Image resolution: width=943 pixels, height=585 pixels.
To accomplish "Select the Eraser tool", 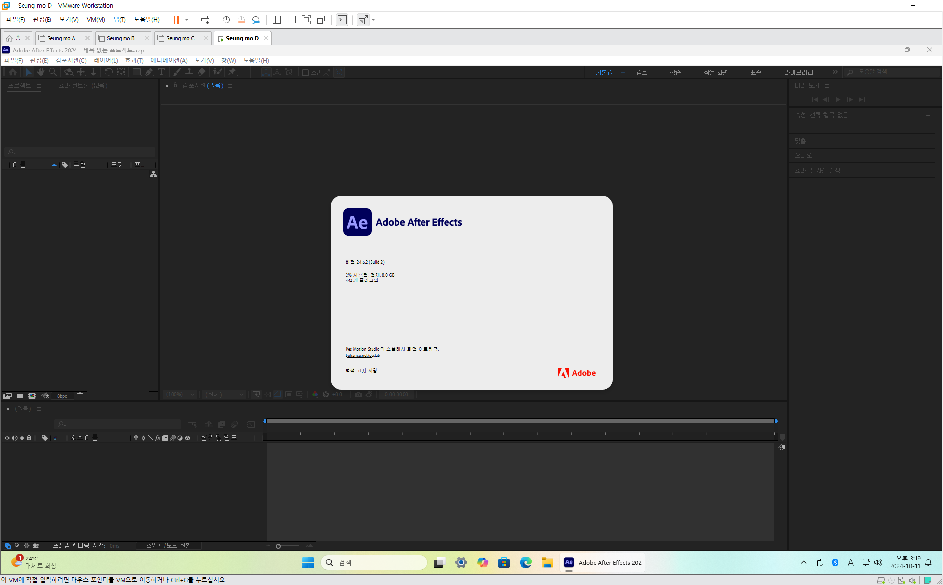I will [x=201, y=72].
